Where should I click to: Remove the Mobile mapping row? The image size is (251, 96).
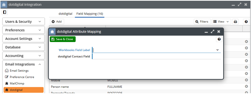pyautogui.click(x=246, y=80)
